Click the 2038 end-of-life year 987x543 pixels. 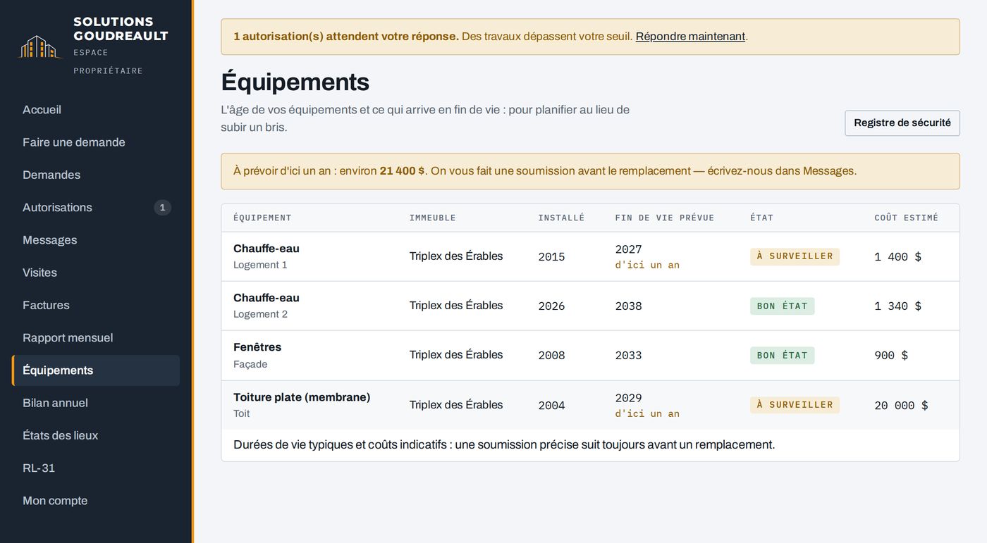tap(628, 306)
